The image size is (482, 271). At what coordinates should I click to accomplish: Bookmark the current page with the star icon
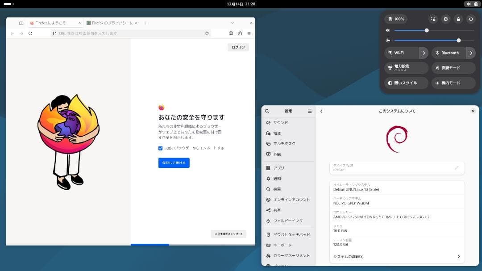(206, 33)
